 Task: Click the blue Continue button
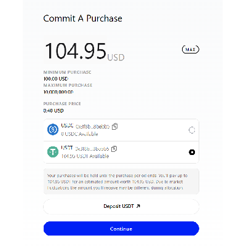(x=121, y=229)
